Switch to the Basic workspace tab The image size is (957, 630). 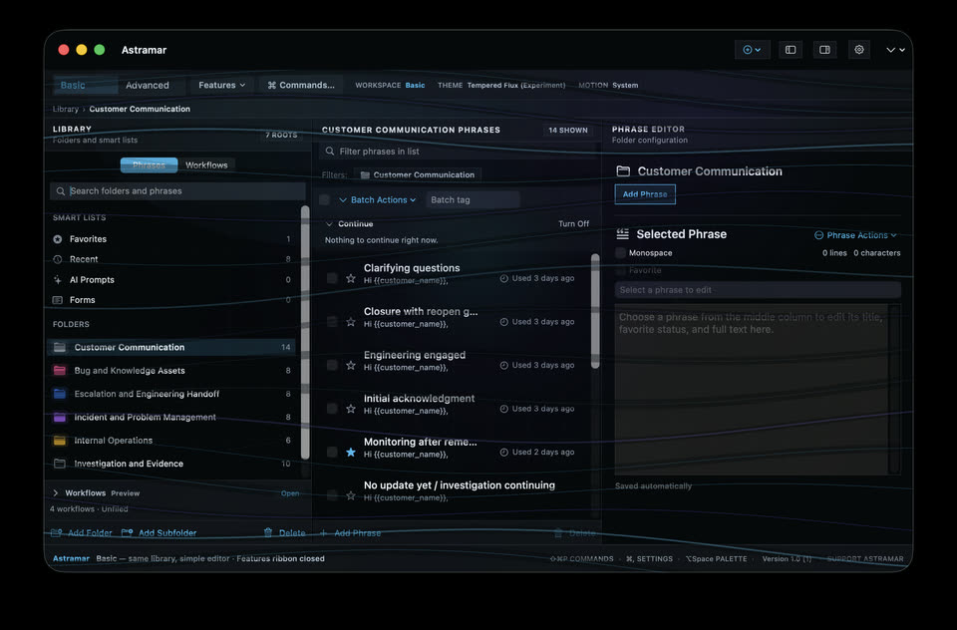(x=85, y=86)
